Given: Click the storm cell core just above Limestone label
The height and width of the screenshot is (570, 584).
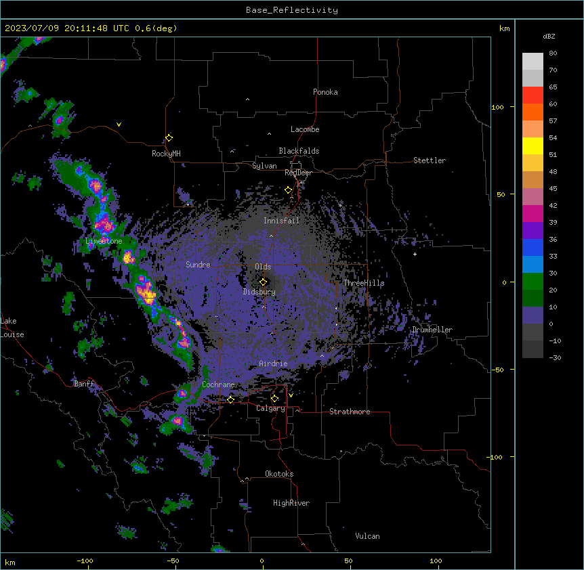Looking at the screenshot, I should tap(104, 223).
